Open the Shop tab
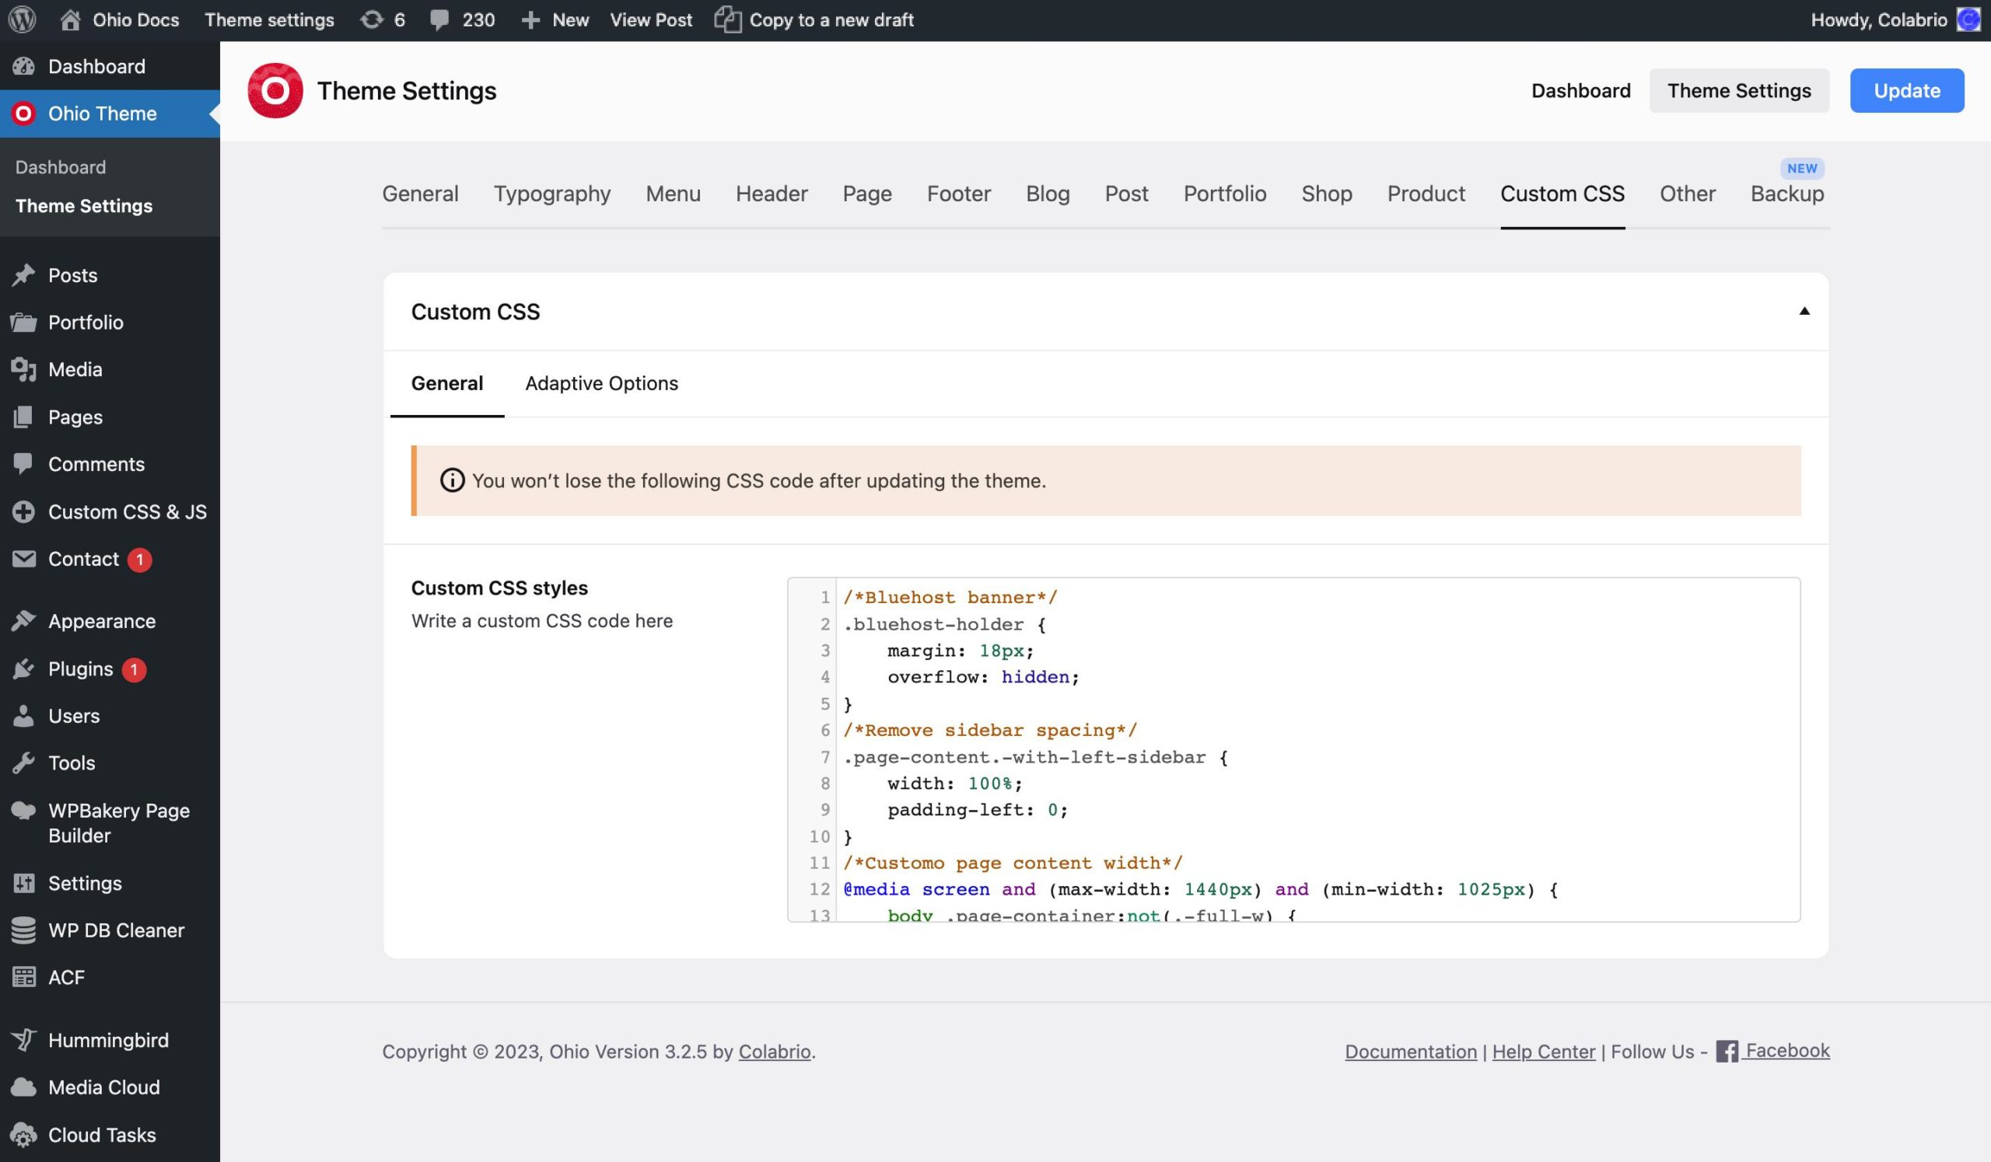The image size is (1991, 1162). pos(1327,194)
